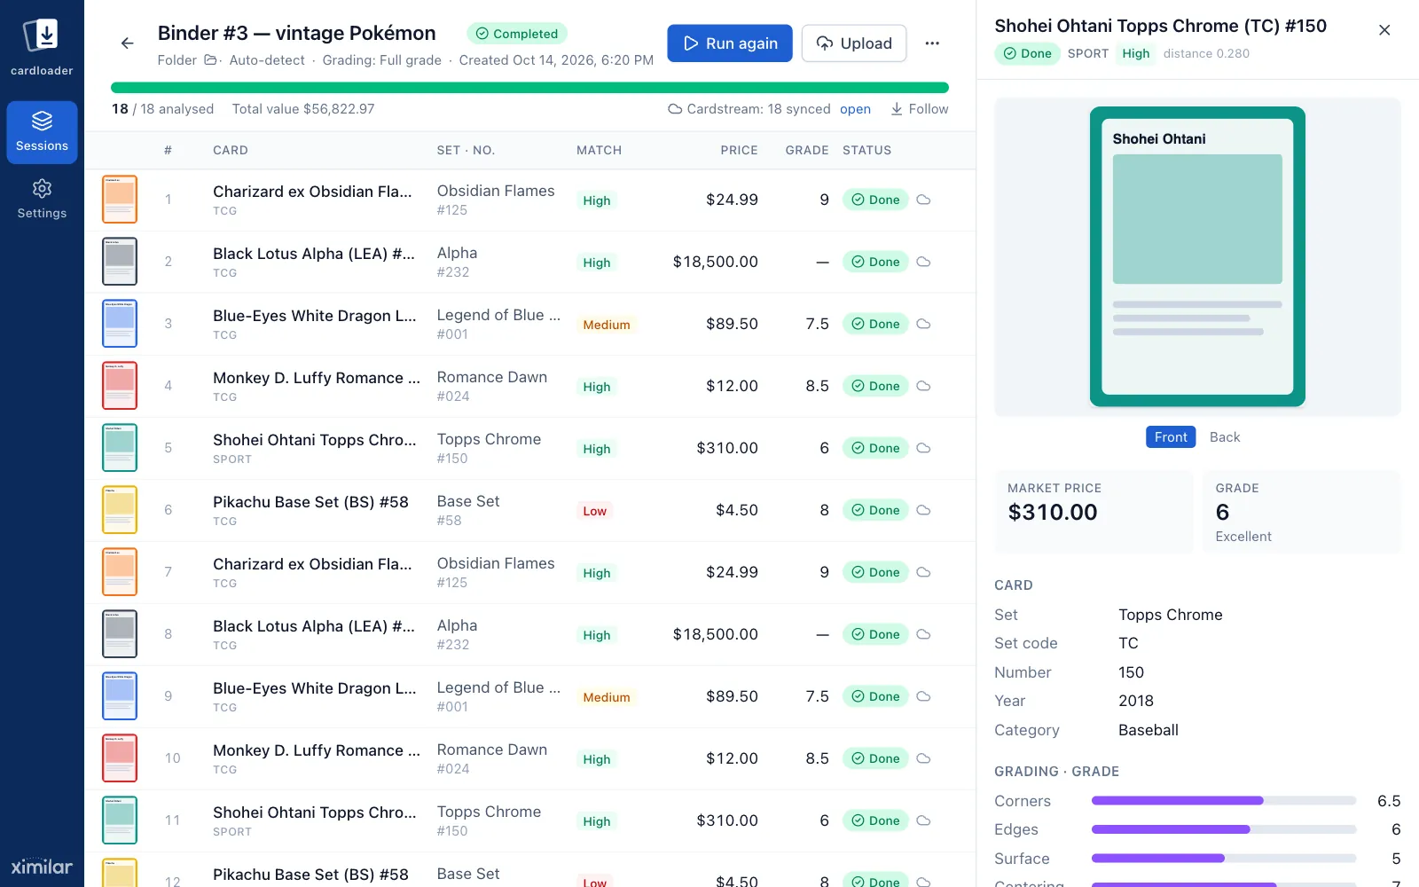Close the Shohei Ohtani detail panel
1419x887 pixels.
click(1384, 30)
